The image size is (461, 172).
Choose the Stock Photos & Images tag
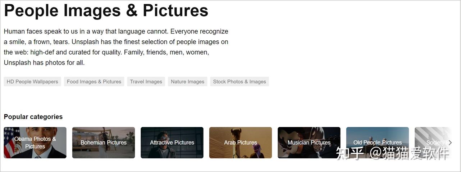point(239,82)
